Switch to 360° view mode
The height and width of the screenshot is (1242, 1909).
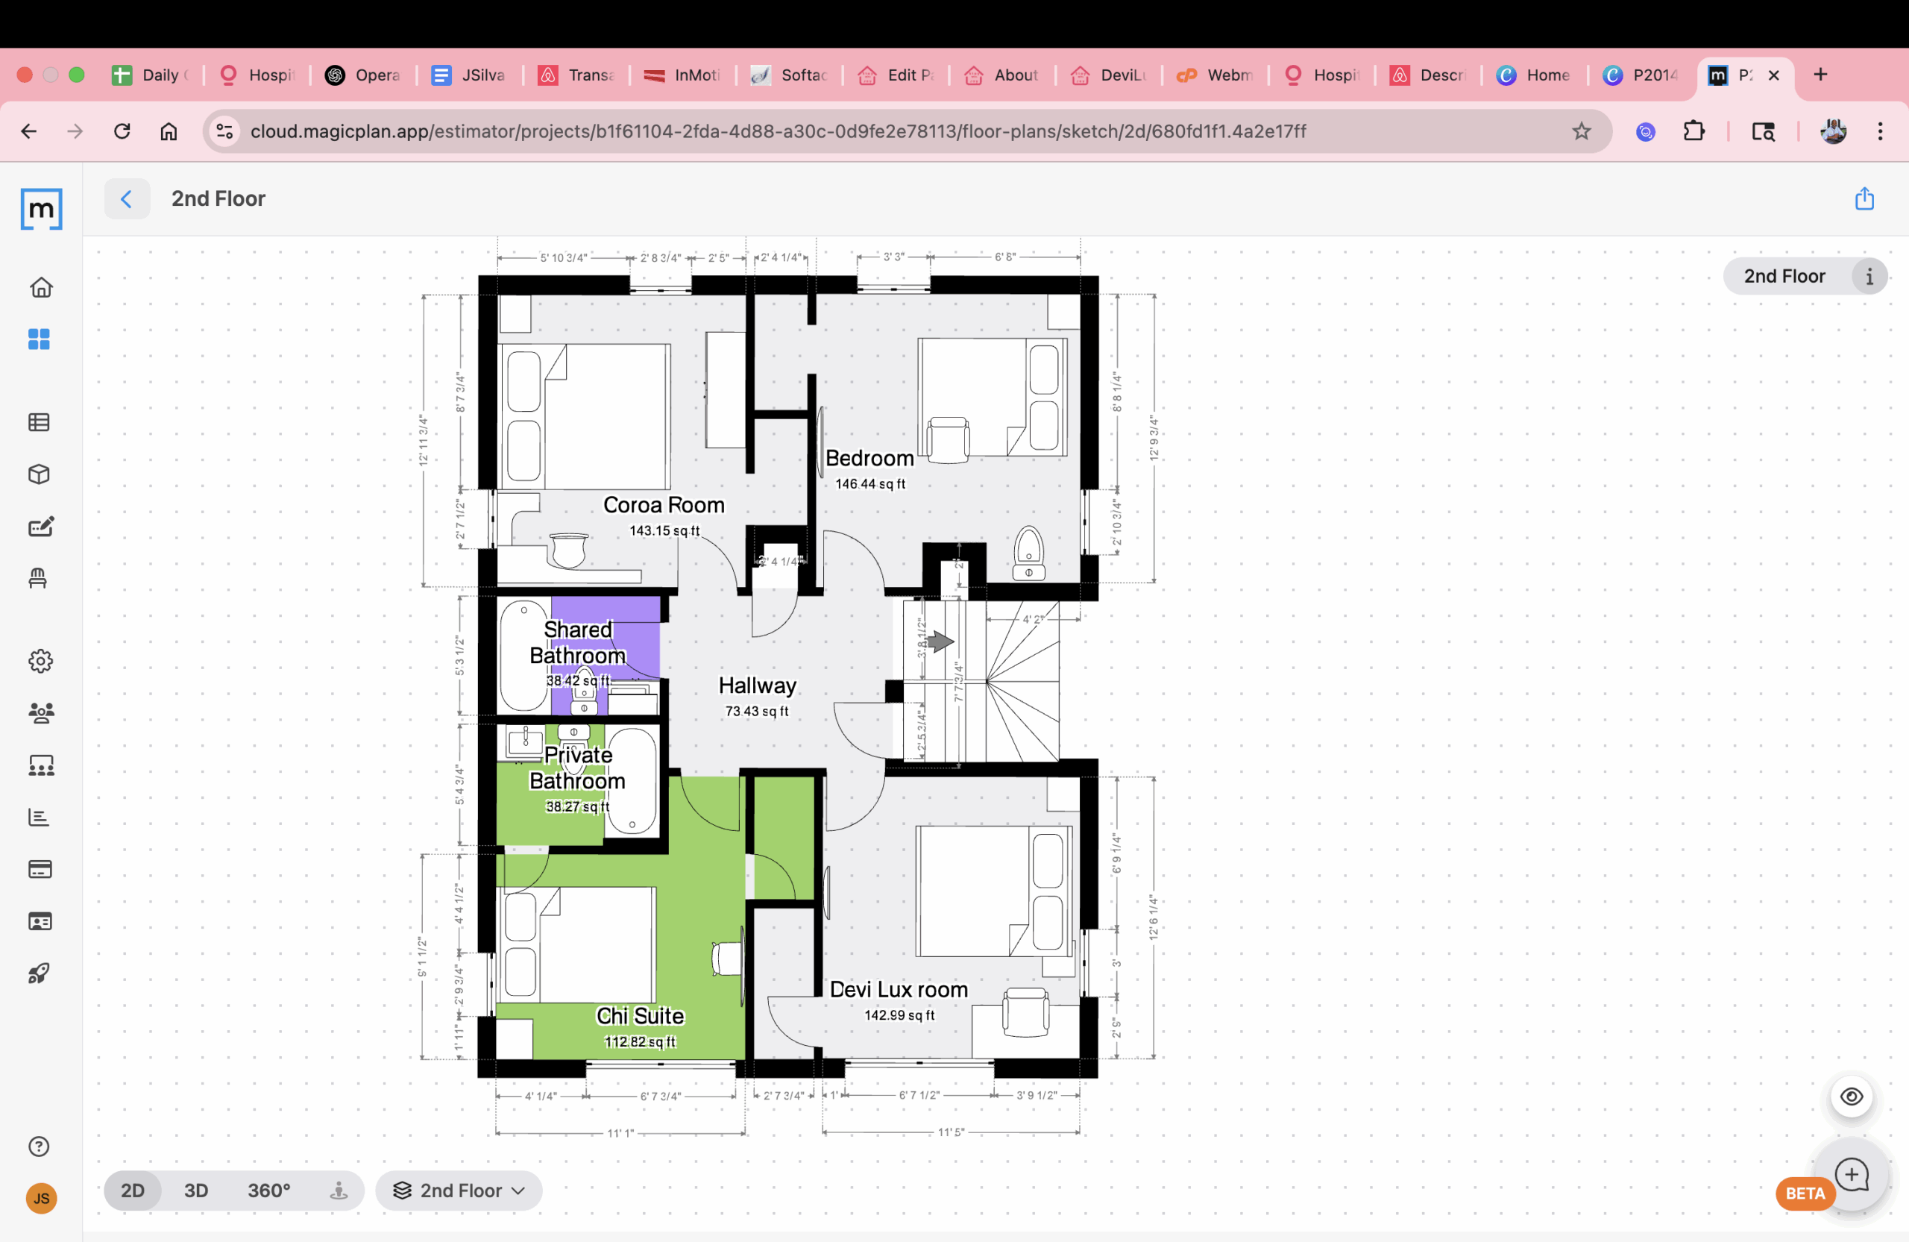coord(268,1191)
